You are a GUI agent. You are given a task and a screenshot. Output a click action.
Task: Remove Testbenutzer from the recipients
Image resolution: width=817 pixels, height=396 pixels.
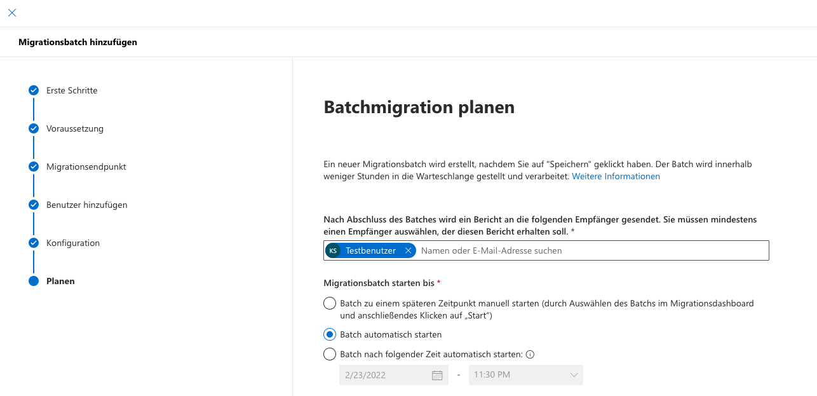(x=408, y=250)
